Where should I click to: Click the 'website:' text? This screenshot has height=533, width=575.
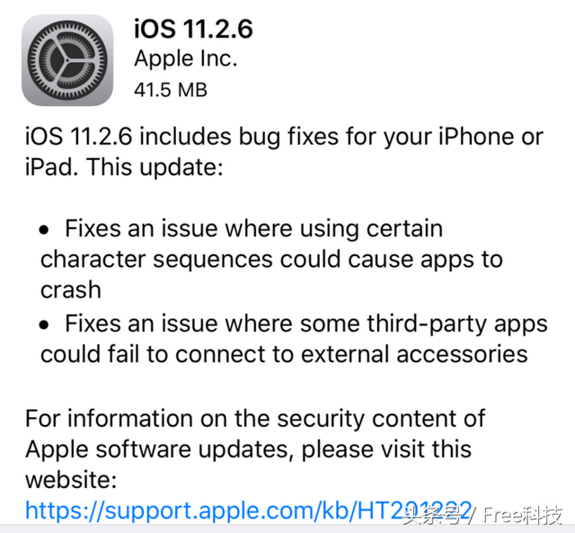(x=71, y=479)
